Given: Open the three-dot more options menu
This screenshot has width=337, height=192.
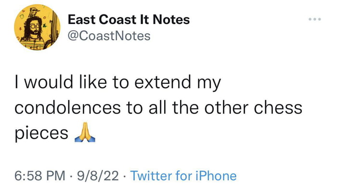Looking at the screenshot, I should (315, 19).
